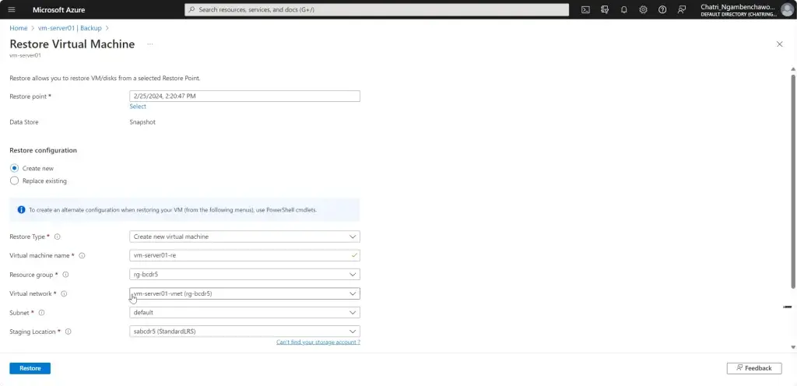Show info tooltip for Virtual network
Image resolution: width=797 pixels, height=386 pixels.
pos(64,293)
